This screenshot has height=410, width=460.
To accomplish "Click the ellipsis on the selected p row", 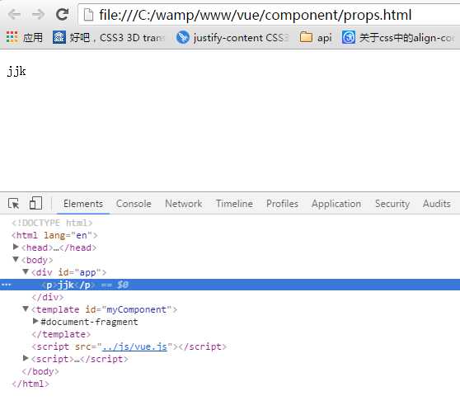I will 7,285.
